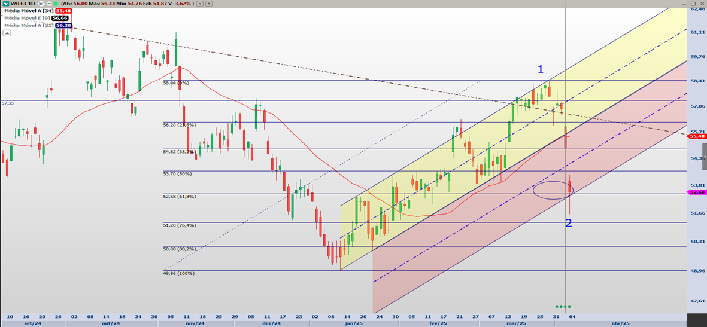Click the out/24 month on time axis
The width and height of the screenshot is (707, 327).
[111, 323]
